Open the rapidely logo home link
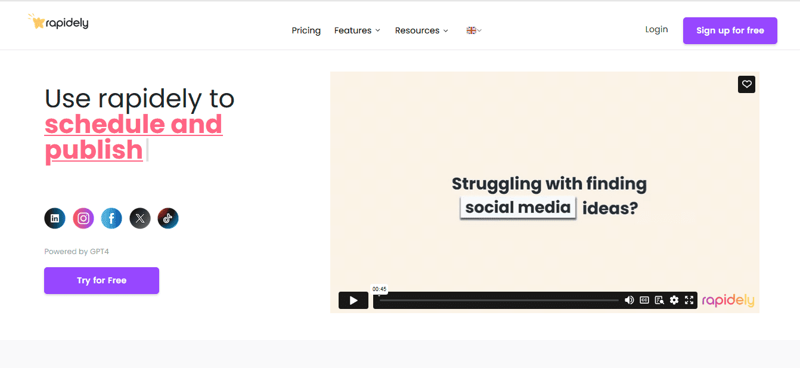This screenshot has width=800, height=368. click(x=58, y=22)
